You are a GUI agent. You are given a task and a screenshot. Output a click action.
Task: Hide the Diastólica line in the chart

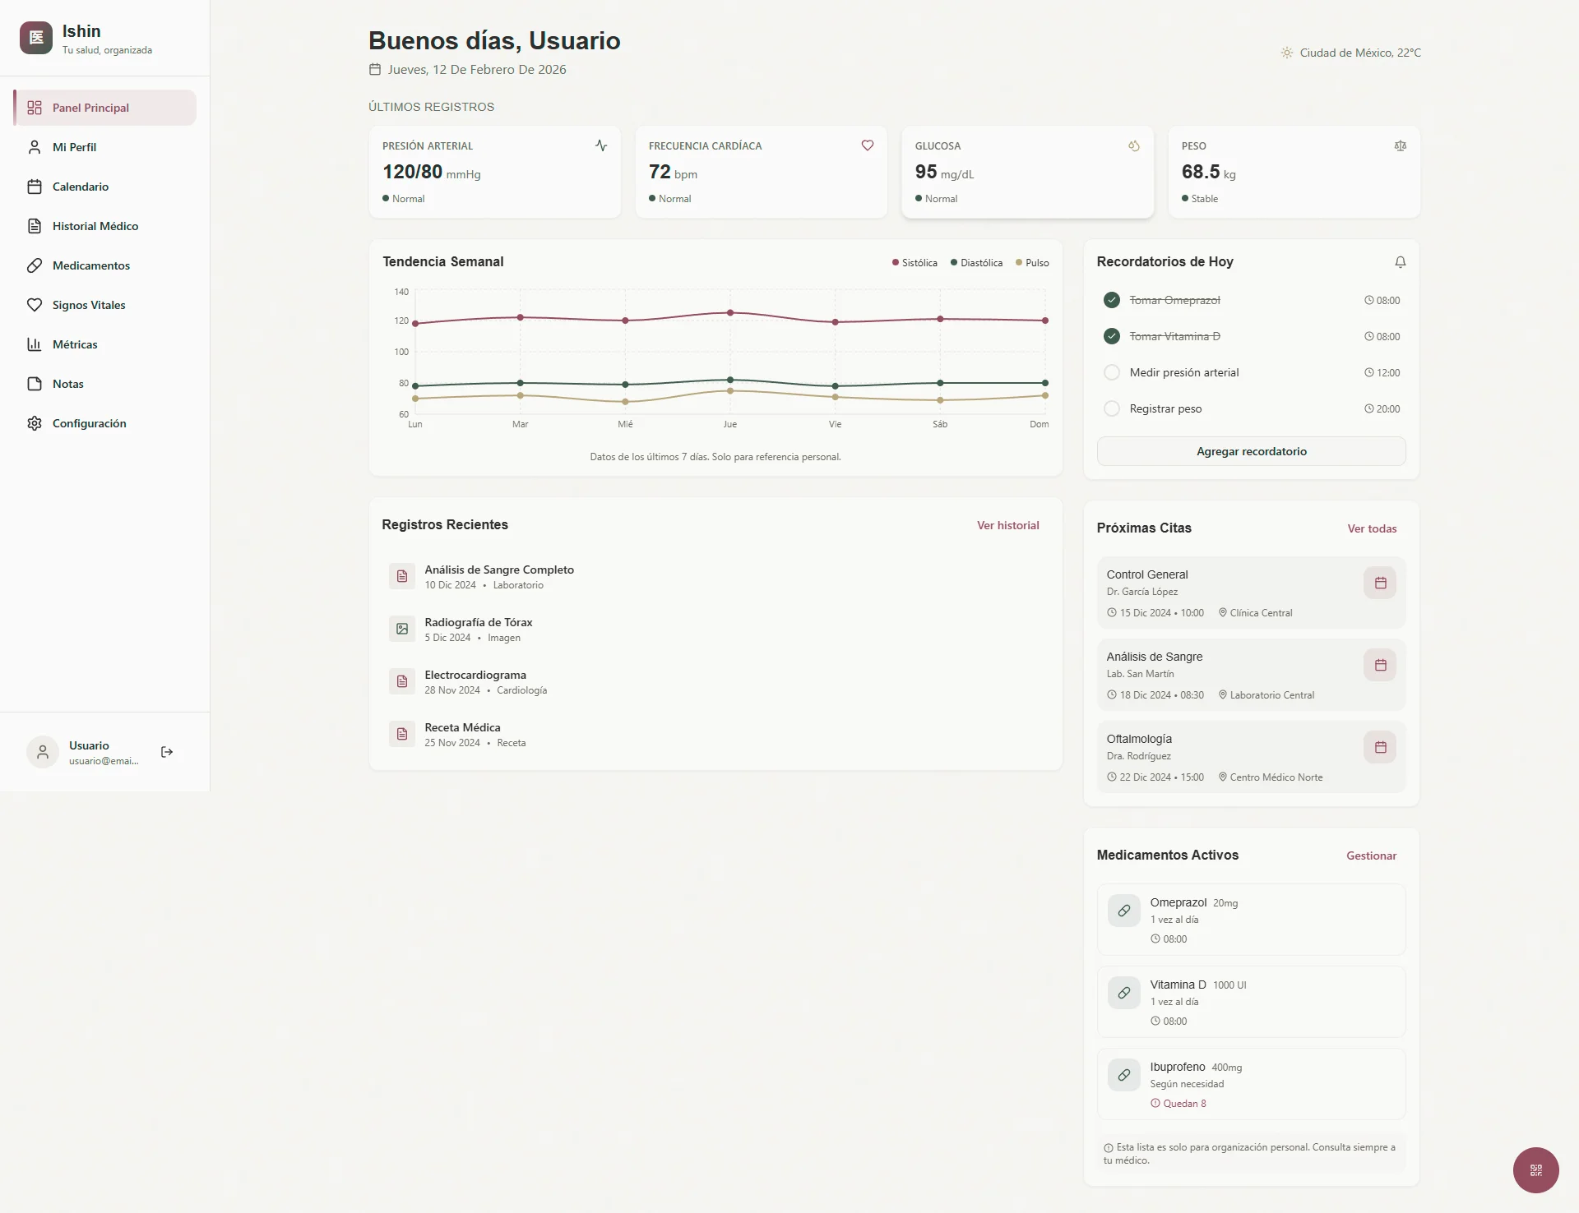(x=977, y=262)
